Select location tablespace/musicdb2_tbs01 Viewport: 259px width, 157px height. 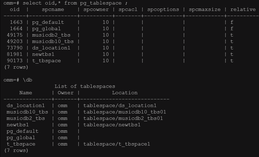point(123,118)
